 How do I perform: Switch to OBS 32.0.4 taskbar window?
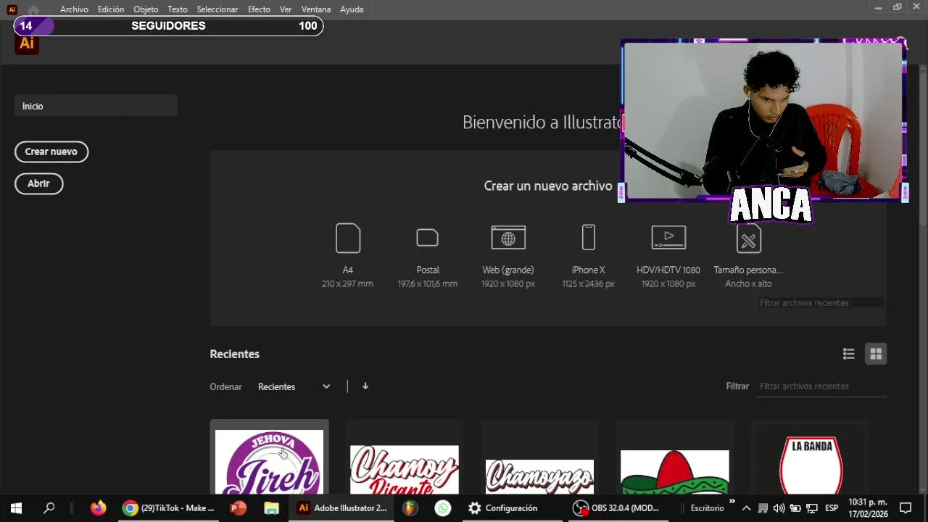tap(617, 508)
